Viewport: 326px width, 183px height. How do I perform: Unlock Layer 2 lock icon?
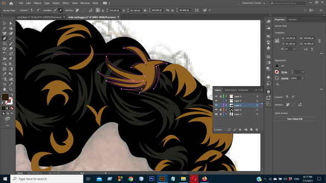(221, 110)
